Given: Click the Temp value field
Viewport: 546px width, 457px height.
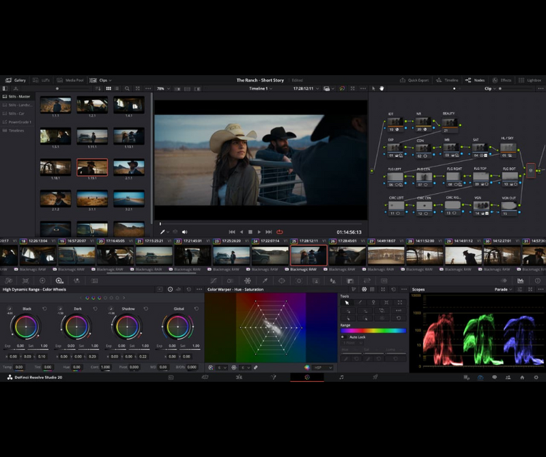Looking at the screenshot, I should [19, 367].
